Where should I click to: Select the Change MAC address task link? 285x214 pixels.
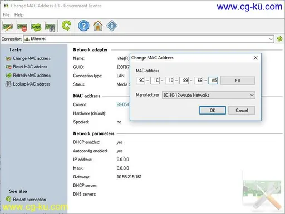[32, 58]
